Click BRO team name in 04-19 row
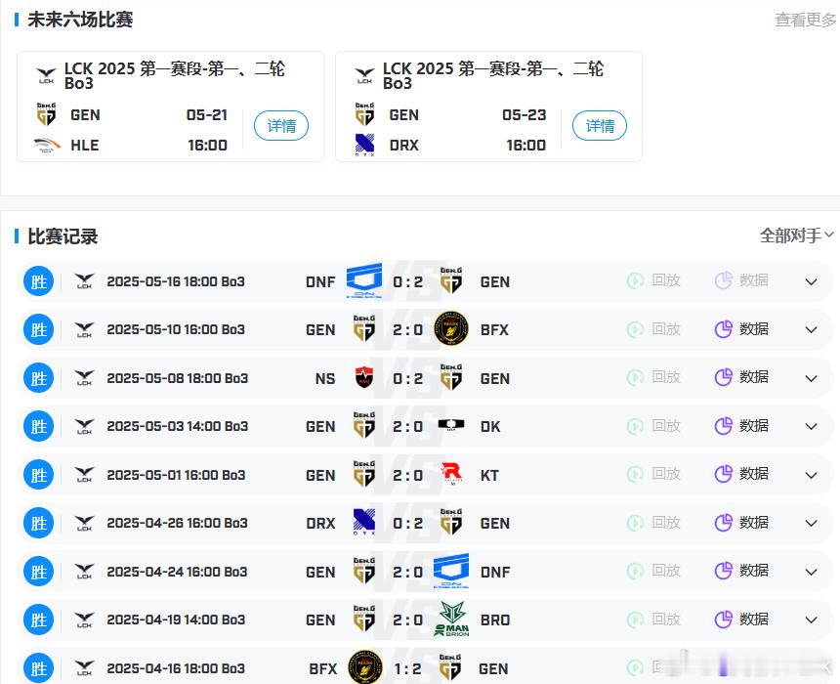The image size is (840, 684). coord(495,620)
